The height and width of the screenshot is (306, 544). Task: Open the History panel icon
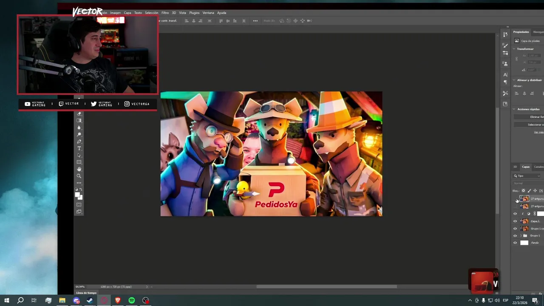coord(505,34)
